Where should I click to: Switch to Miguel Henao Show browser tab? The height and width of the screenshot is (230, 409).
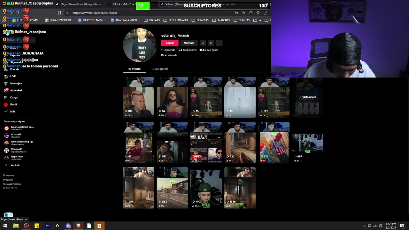coord(79,4)
